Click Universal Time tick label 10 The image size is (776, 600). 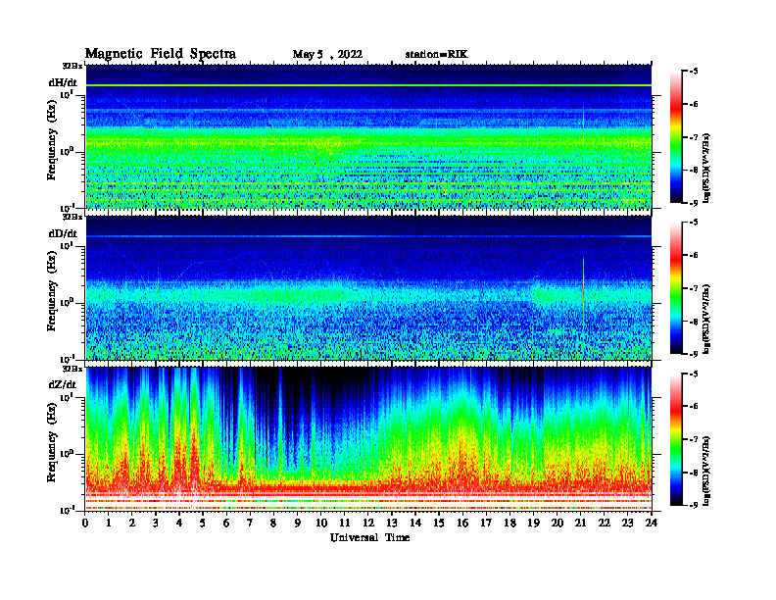pyautogui.click(x=321, y=523)
